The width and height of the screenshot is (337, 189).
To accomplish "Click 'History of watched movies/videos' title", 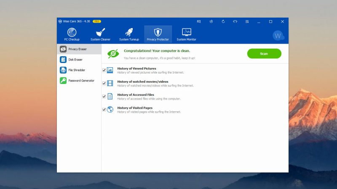I will (143, 81).
